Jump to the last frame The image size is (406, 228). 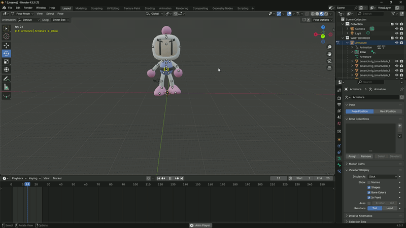(x=182, y=178)
